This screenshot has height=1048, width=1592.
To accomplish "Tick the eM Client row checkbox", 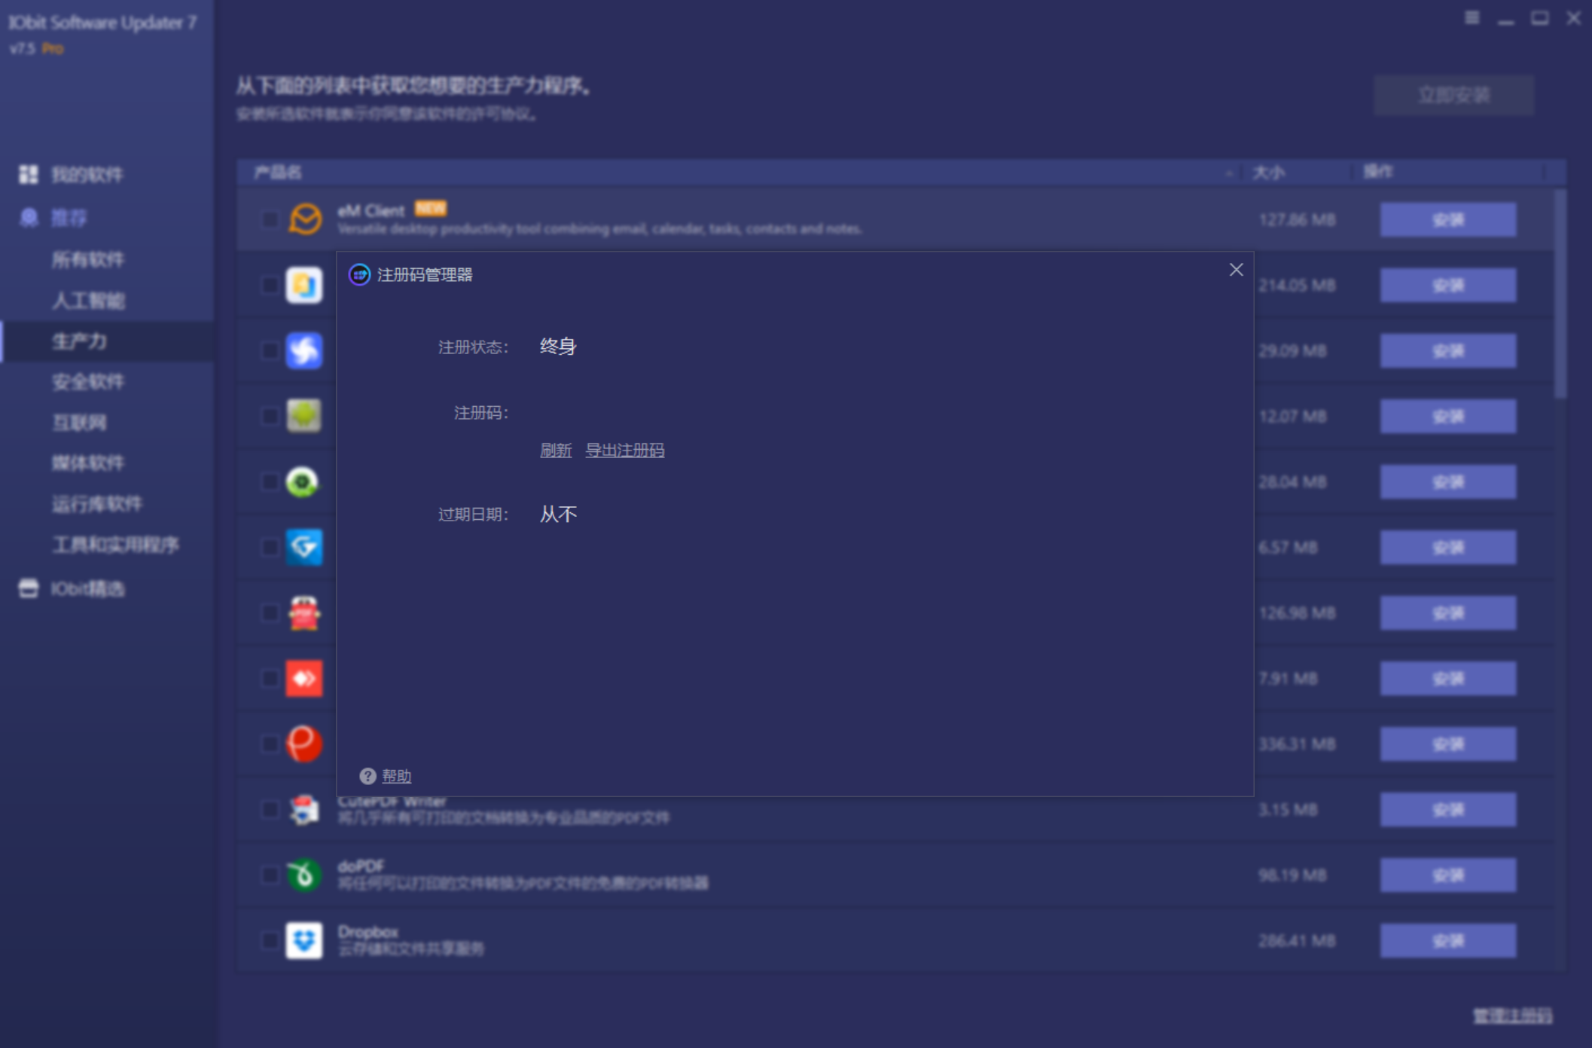I will point(270,220).
